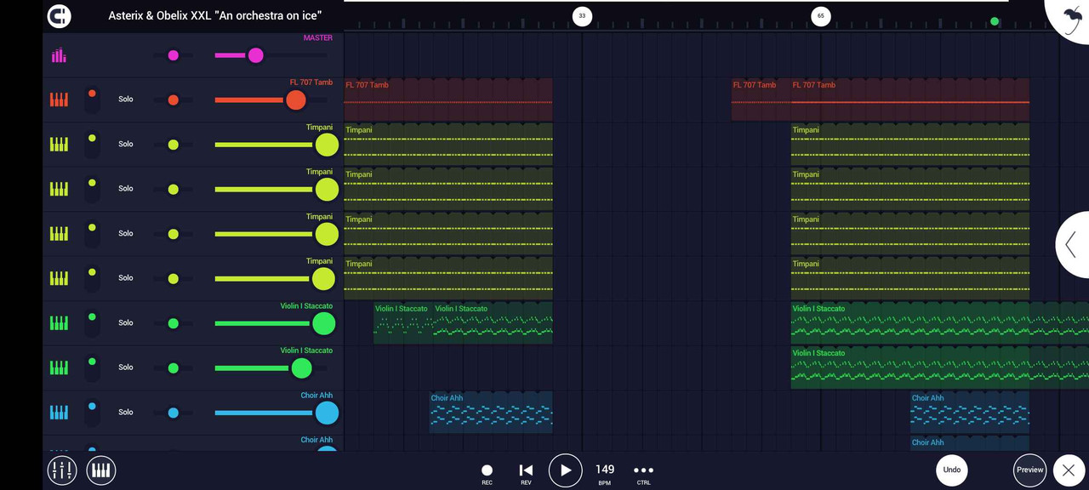Expand the side panel with the left chevron
This screenshot has width=1089, height=490.
tap(1072, 245)
